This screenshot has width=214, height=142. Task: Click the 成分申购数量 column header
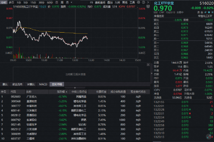click(x=118, y=92)
